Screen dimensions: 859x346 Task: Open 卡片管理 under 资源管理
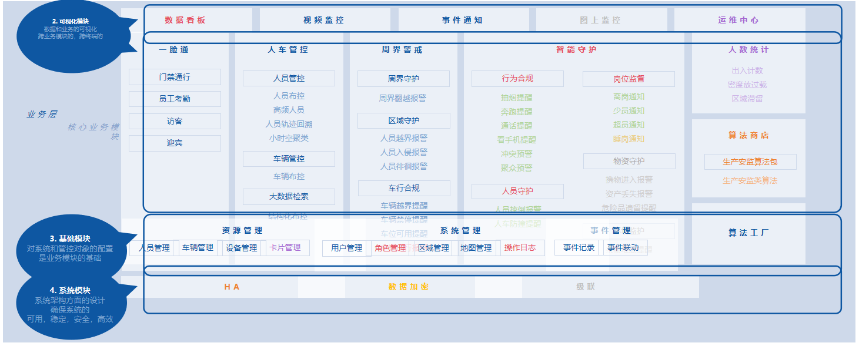point(285,248)
